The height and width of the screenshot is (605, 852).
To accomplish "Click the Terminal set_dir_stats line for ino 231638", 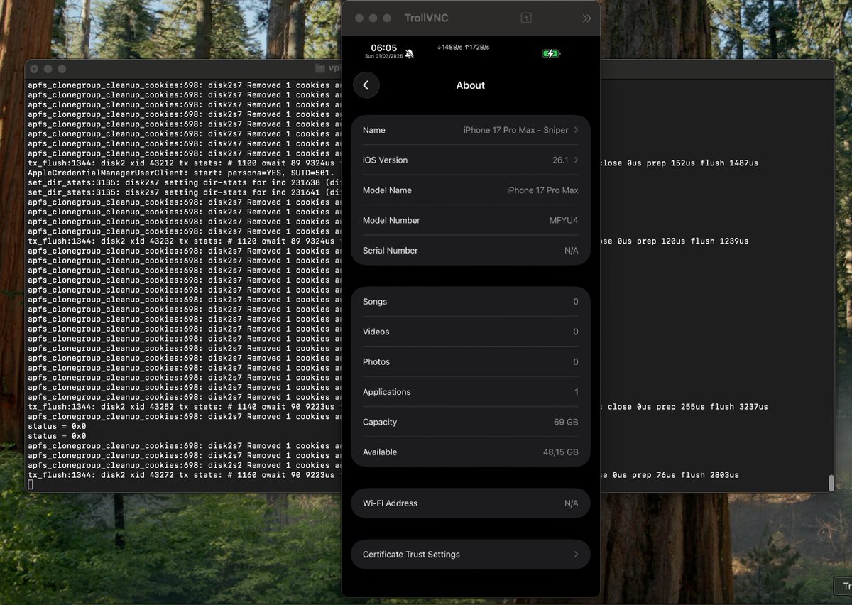I will [184, 182].
